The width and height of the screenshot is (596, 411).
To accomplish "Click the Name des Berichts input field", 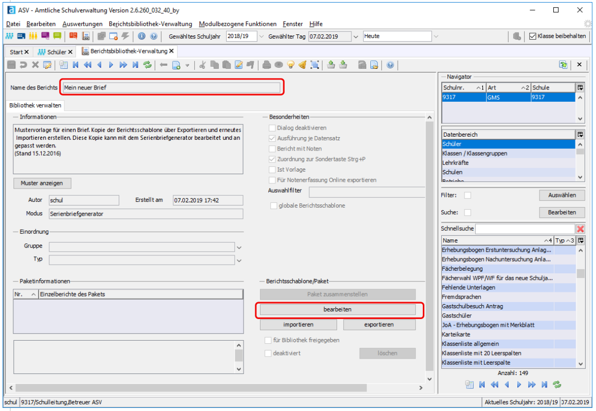I will (172, 87).
